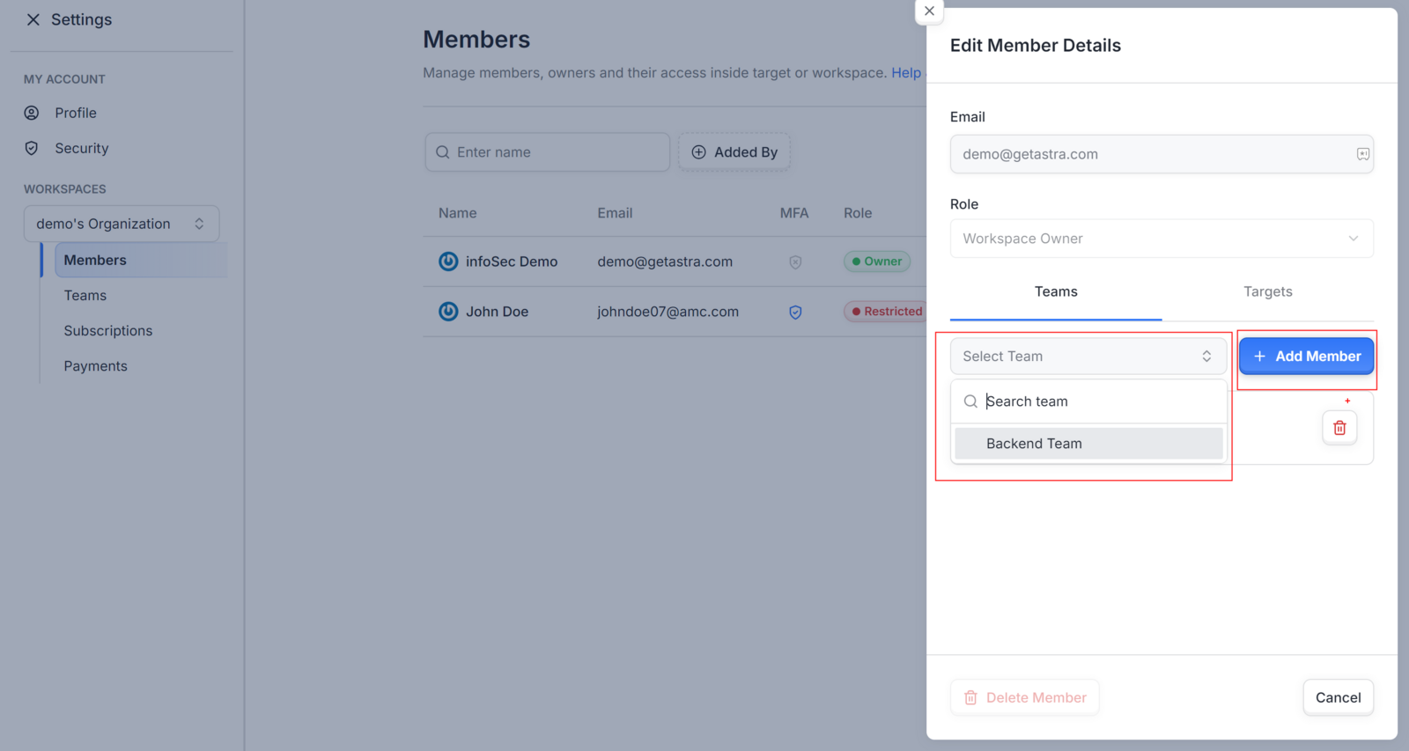Click the icon inside the Email field
The image size is (1409, 751).
tap(1362, 154)
